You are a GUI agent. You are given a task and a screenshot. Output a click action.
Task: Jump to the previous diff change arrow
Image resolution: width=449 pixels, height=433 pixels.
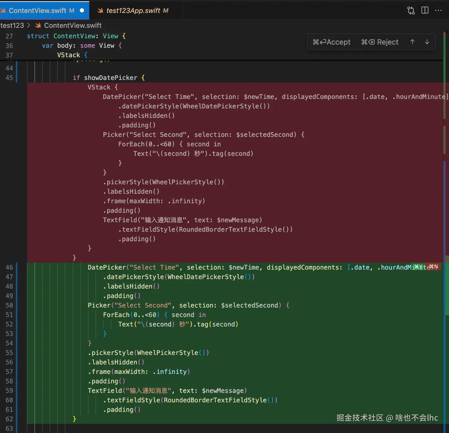412,42
